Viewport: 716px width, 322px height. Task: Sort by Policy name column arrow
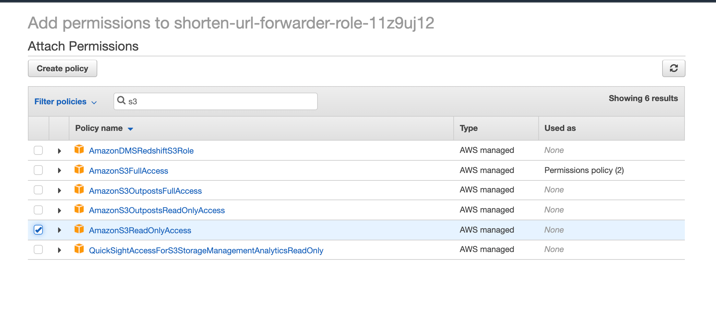coord(130,129)
